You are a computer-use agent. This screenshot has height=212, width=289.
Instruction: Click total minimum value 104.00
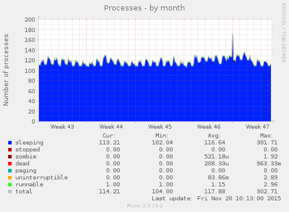coord(162,192)
